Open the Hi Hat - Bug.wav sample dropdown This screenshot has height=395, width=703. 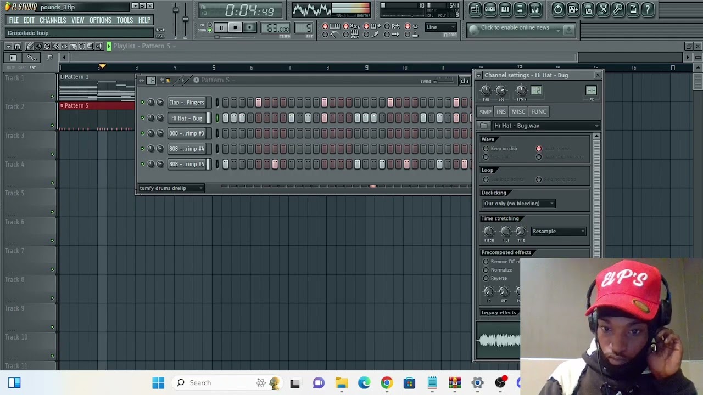pos(545,126)
